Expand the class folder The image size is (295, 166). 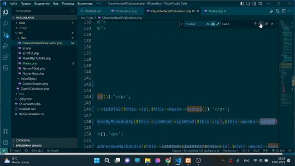(44, 23)
